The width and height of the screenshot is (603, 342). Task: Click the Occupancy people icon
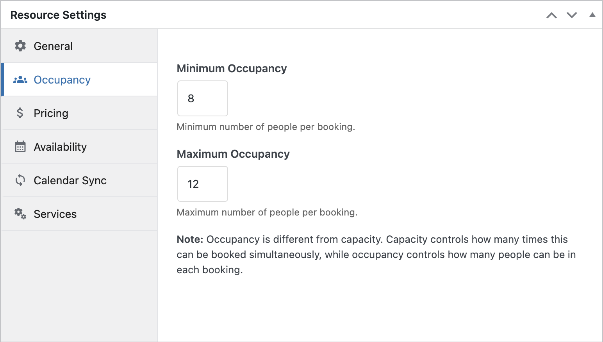coord(20,80)
